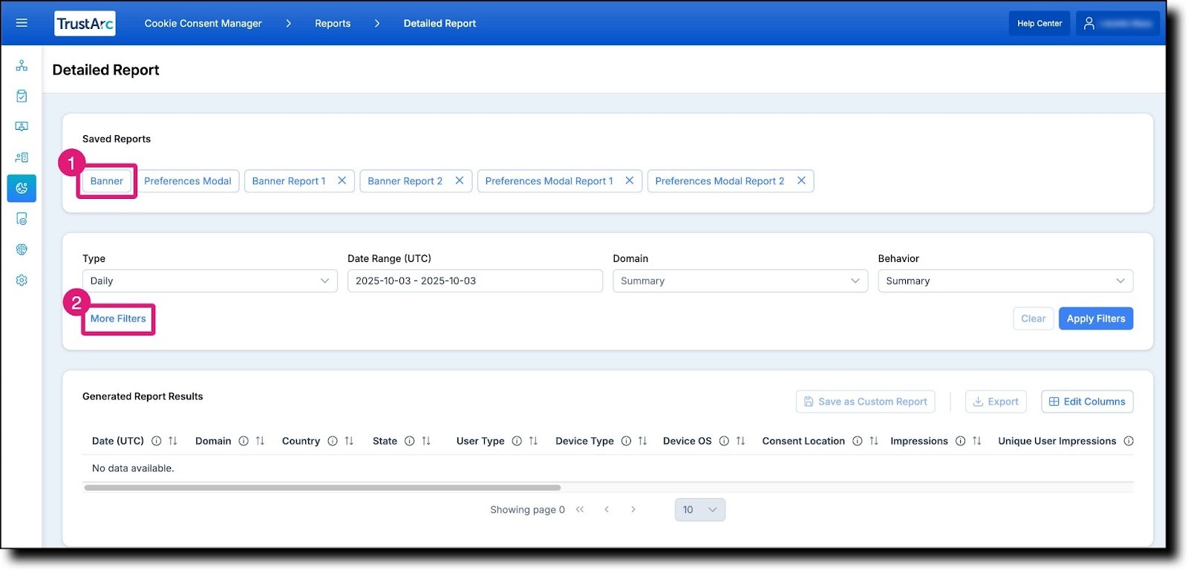The height and width of the screenshot is (570, 1188).
Task: Open the clipboard checklist sidebar icon
Action: (22, 96)
